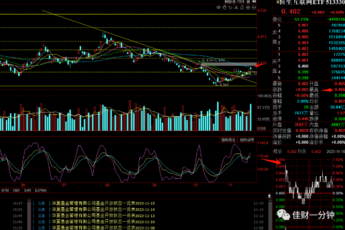Click the download arrow icon above news dates
Image resolution: width=345 pixels, height=230 pixels.
(269, 196)
